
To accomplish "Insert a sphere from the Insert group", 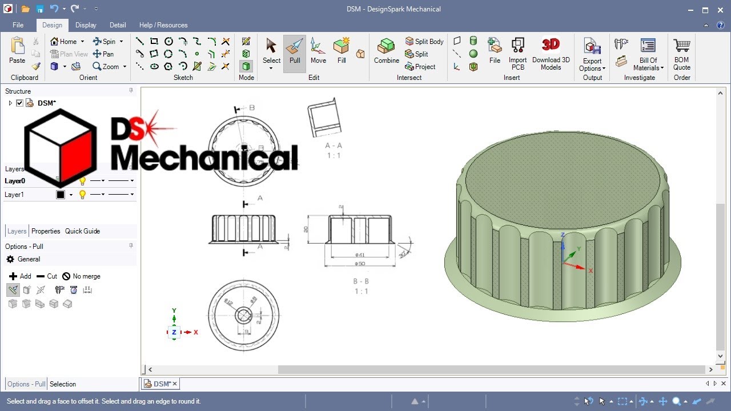I will [473, 54].
